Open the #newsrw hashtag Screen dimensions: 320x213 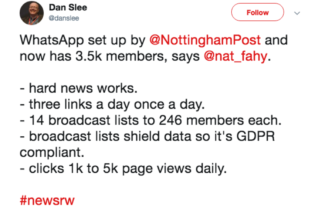click(x=47, y=200)
